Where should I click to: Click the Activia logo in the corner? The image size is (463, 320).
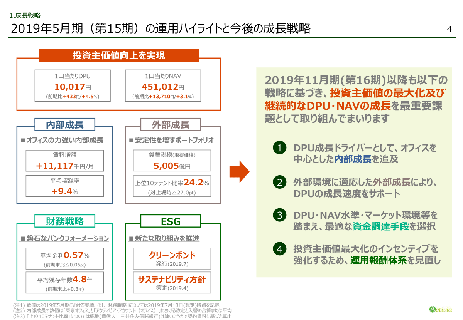[440, 309]
